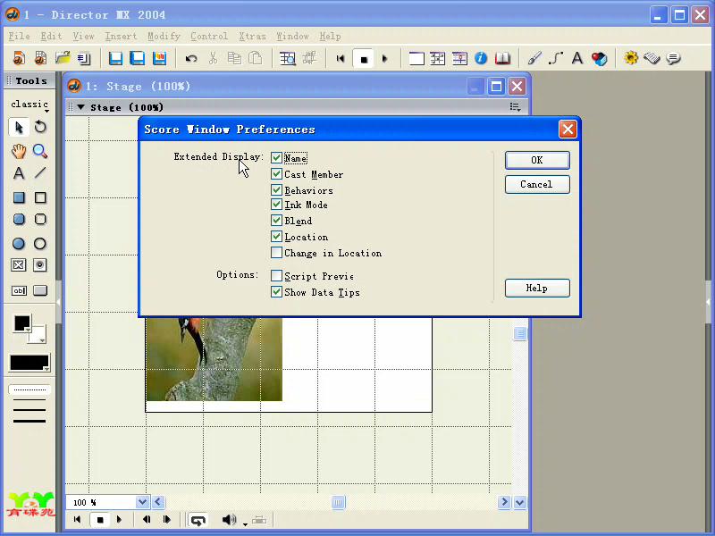Click the Rewind button in main toolbar
The height and width of the screenshot is (536, 715).
[x=341, y=59]
